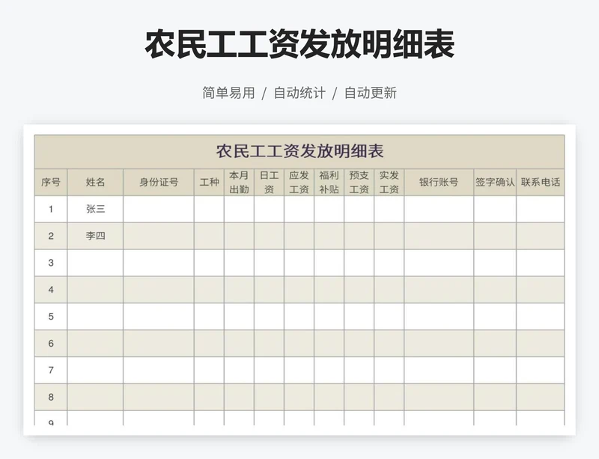Click the empty 签字确认 cell in row 4
The width and height of the screenshot is (599, 459).
(495, 290)
